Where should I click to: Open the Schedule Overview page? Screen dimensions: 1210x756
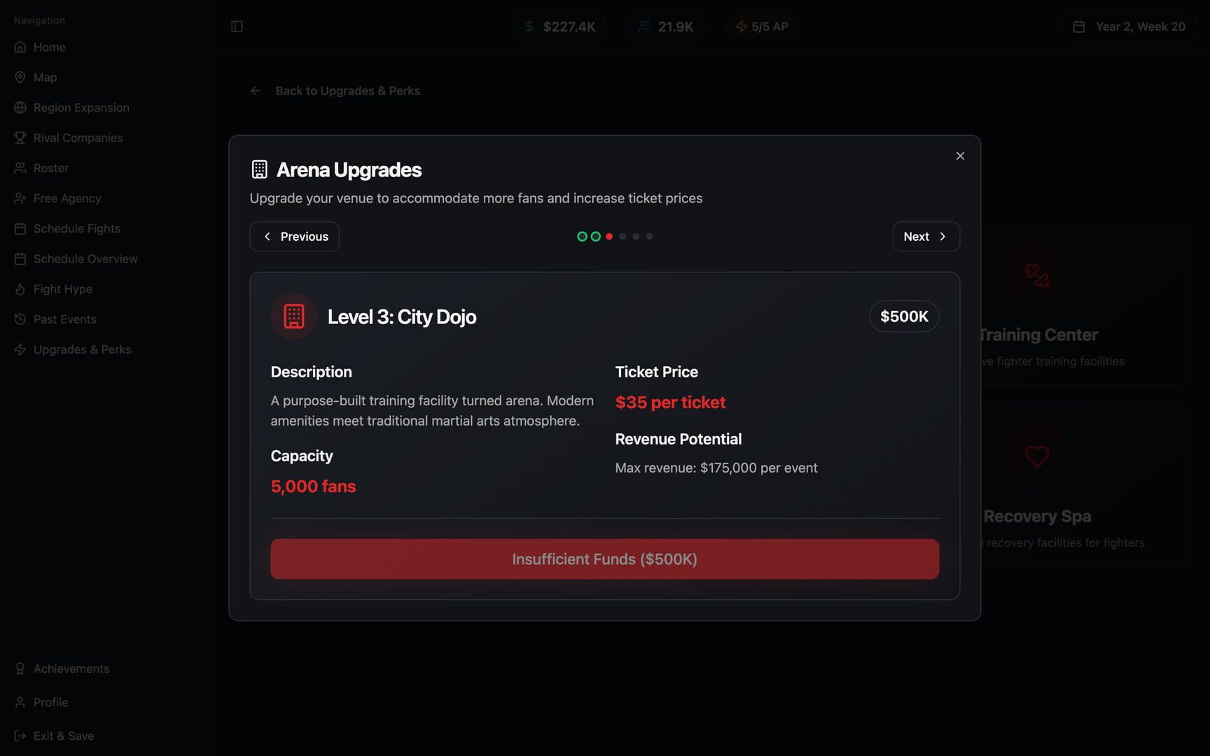[85, 258]
